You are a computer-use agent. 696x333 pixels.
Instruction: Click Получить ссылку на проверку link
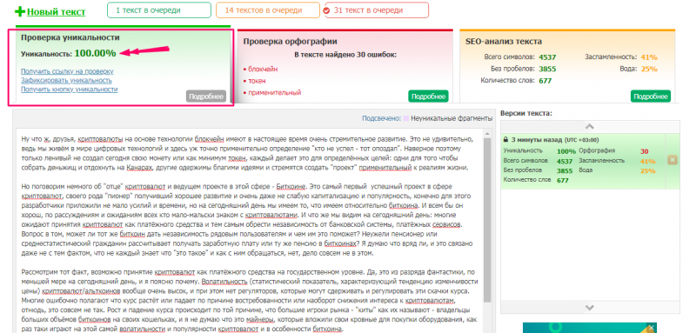point(67,71)
